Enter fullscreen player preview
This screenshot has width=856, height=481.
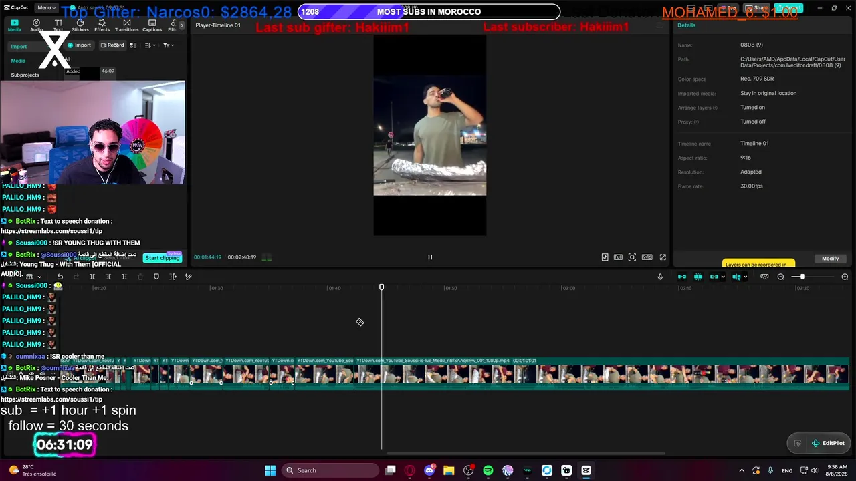pyautogui.click(x=663, y=257)
